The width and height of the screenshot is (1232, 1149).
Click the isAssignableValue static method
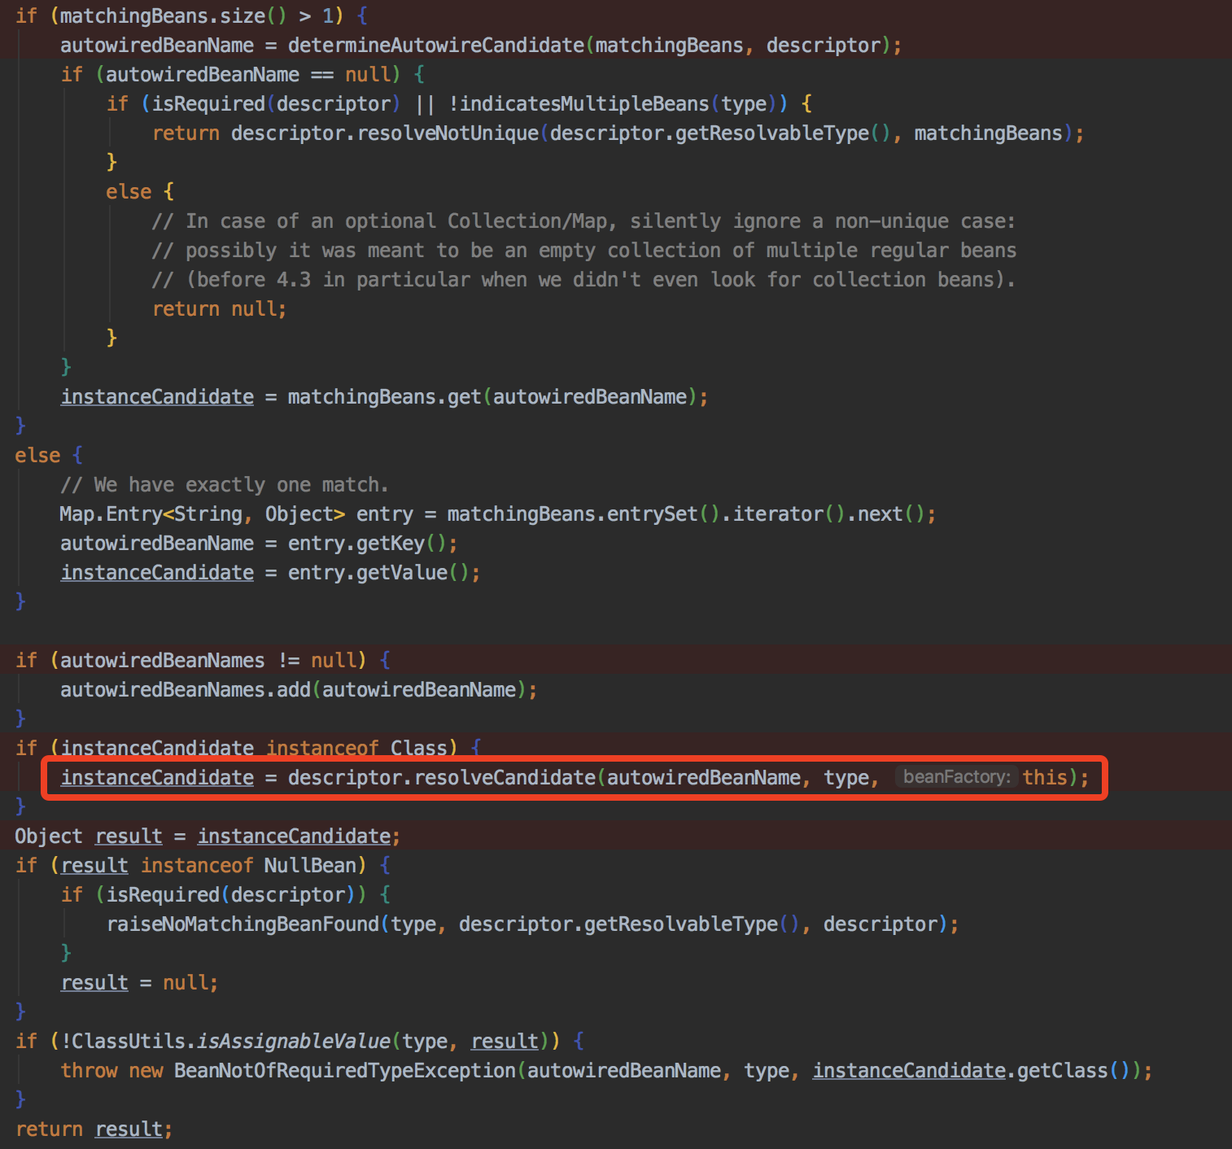click(294, 1042)
